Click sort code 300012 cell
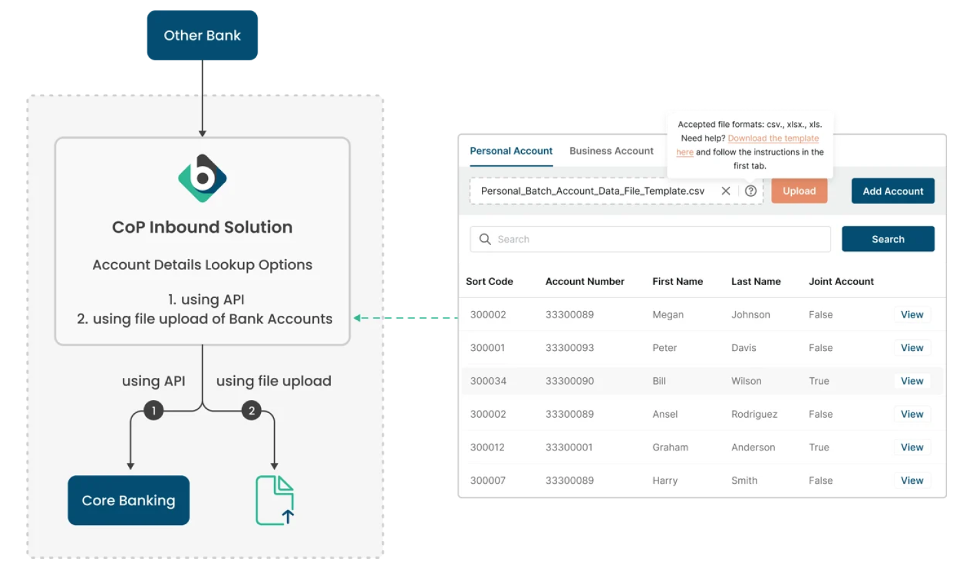The width and height of the screenshot is (973, 570). click(x=487, y=447)
